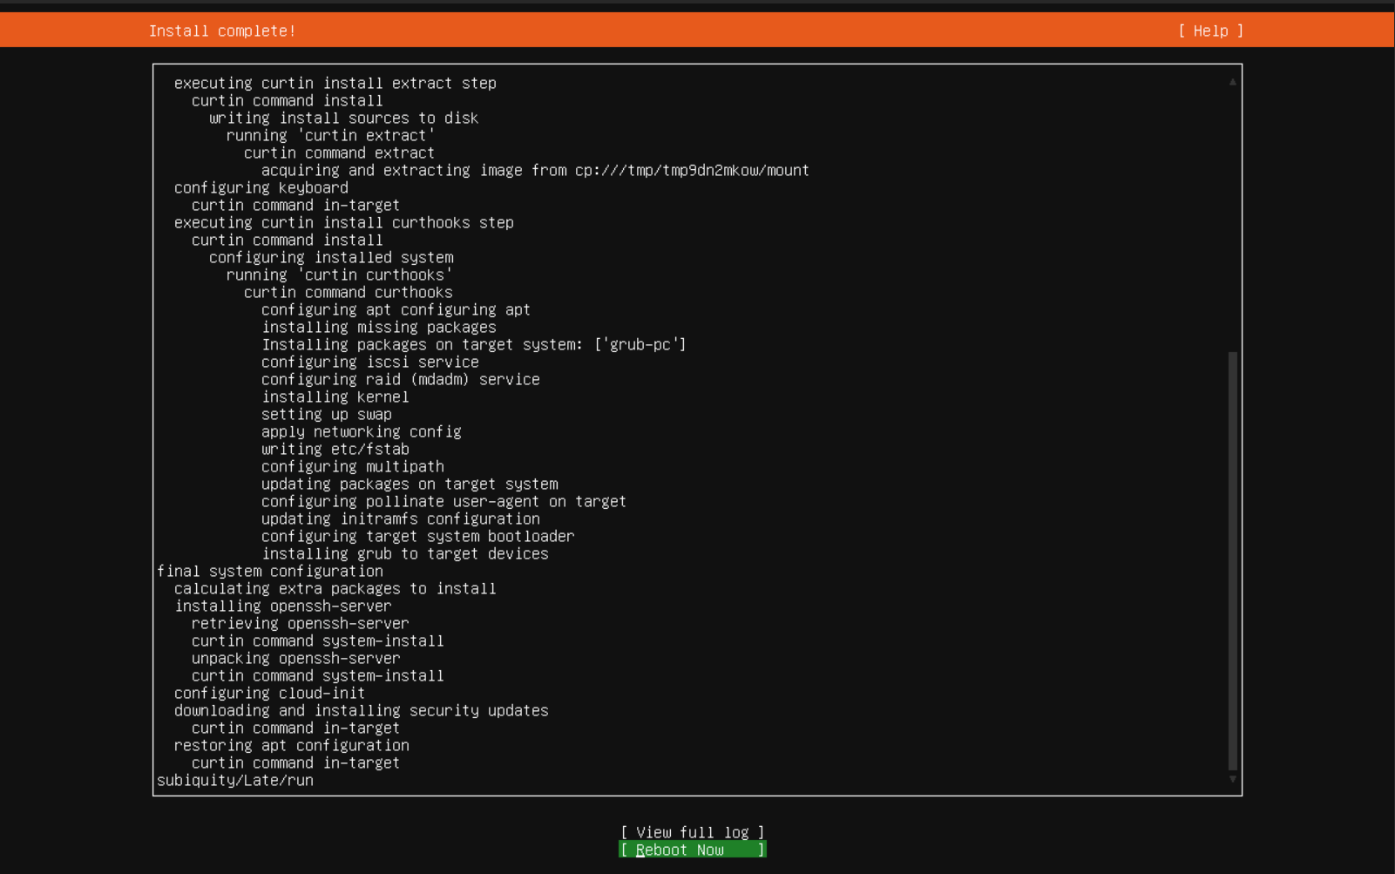This screenshot has width=1395, height=874.
Task: Click log line 'configuring target system bootloader'
Action: (418, 536)
